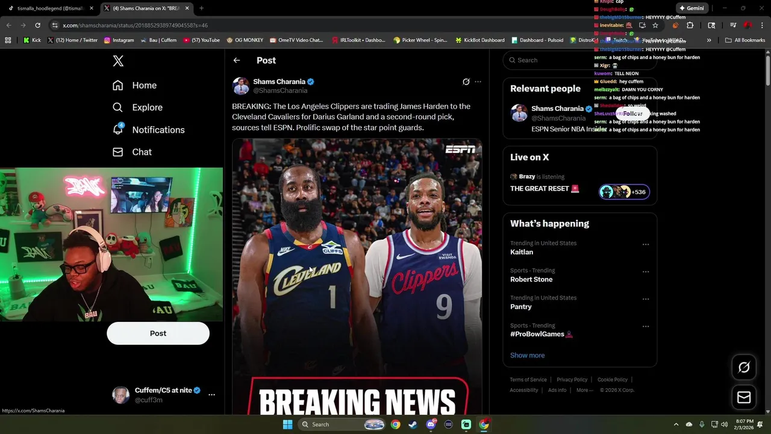Go back with the Post arrow
This screenshot has width=771, height=434.
coord(237,60)
